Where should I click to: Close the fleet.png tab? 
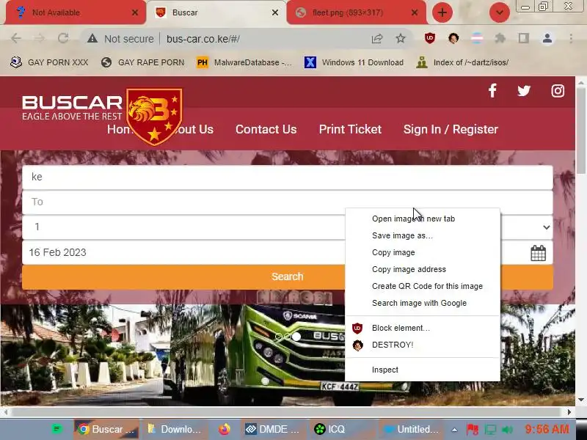[415, 12]
